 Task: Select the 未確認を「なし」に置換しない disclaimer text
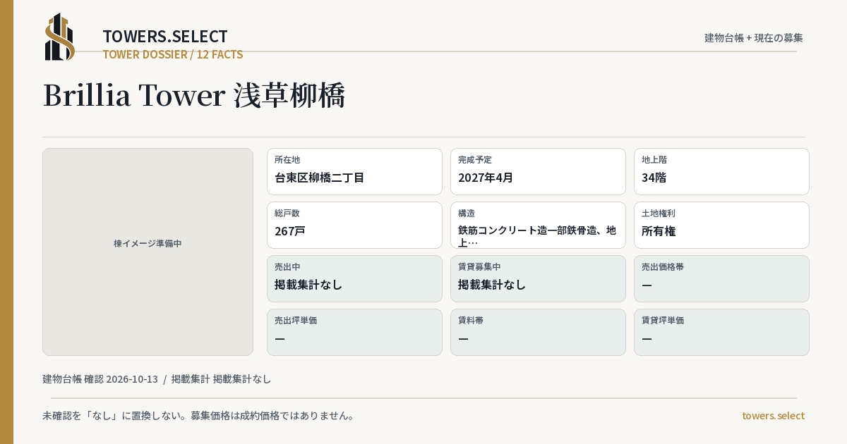click(x=198, y=416)
